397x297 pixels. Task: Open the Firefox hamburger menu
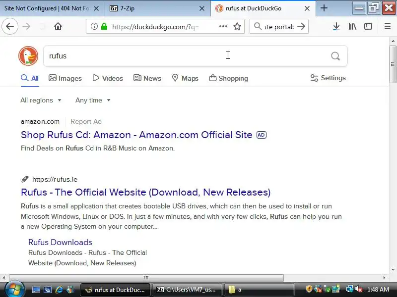tap(388, 26)
